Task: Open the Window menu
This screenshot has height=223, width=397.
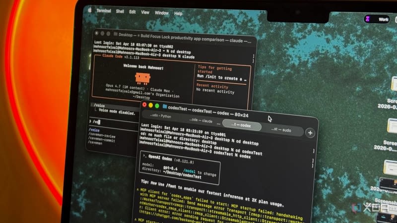Action: coord(162,13)
